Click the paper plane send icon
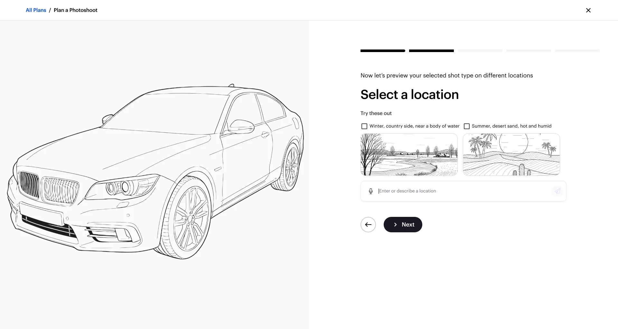 click(x=557, y=191)
